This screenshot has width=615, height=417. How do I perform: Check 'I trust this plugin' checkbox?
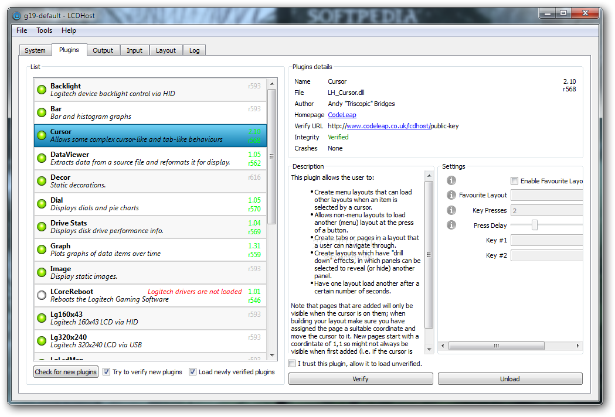point(292,364)
